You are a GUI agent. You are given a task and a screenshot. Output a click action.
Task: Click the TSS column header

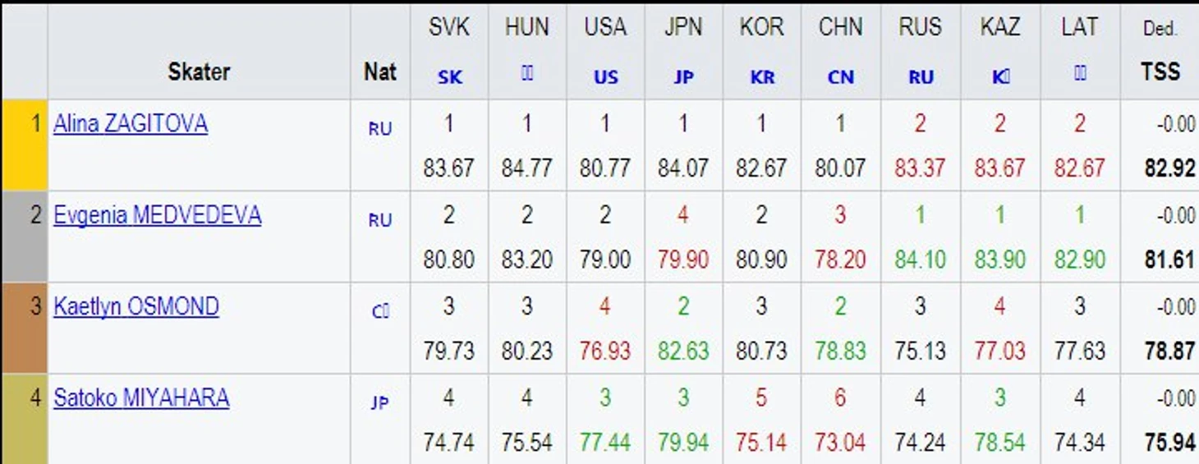coord(1160,71)
